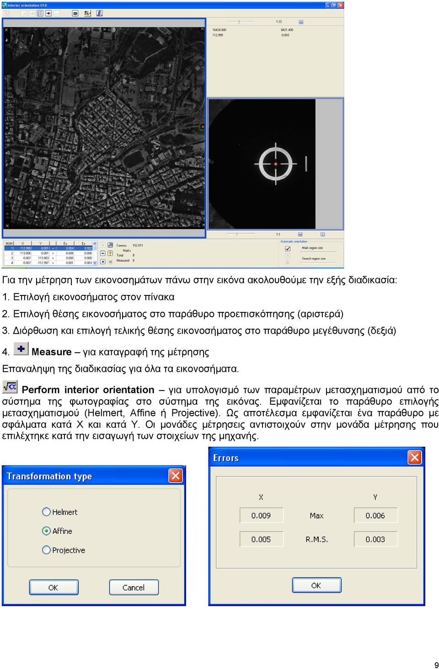Cancel the Transformation type dialog

point(134,588)
